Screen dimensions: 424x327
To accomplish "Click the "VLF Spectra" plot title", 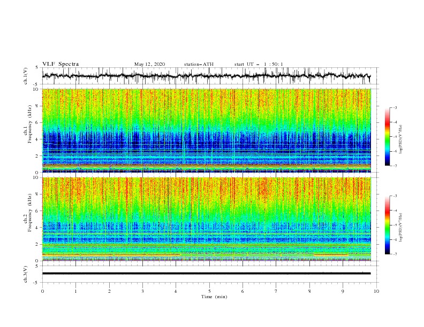I will point(60,64).
